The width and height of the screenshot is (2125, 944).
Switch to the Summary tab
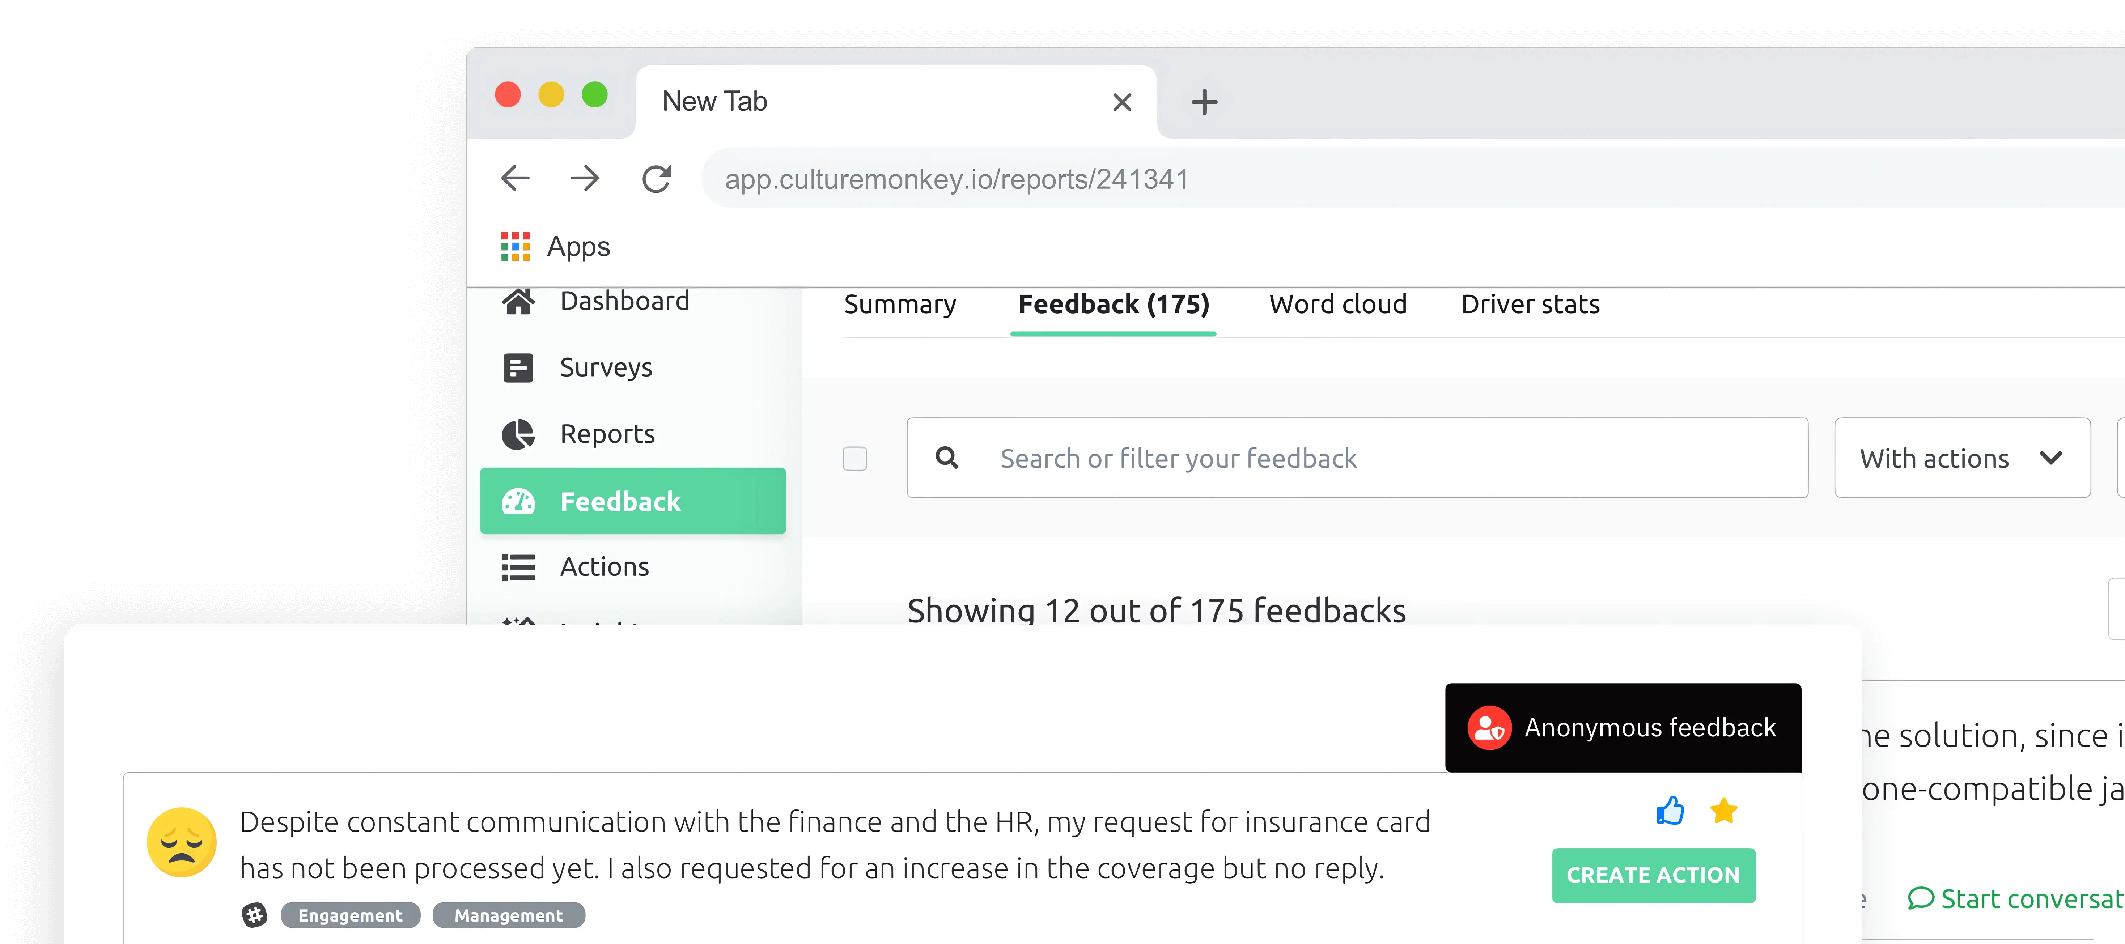point(899,304)
